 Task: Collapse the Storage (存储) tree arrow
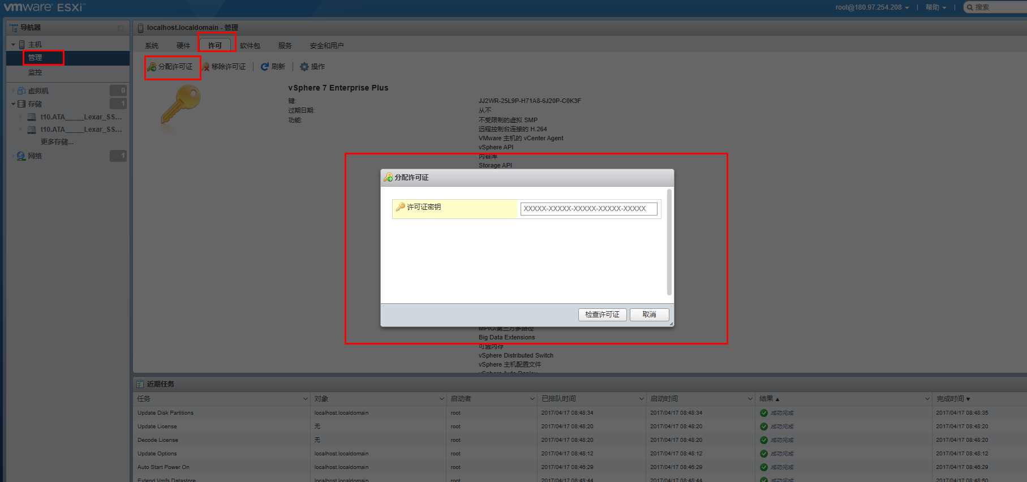(x=13, y=104)
